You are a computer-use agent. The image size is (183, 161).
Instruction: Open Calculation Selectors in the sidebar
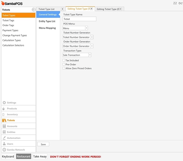[x=13, y=45]
